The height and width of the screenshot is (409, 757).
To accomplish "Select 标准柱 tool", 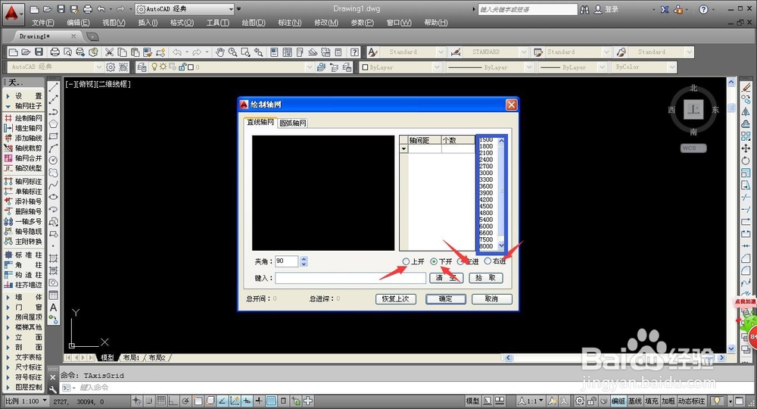I will [x=23, y=254].
